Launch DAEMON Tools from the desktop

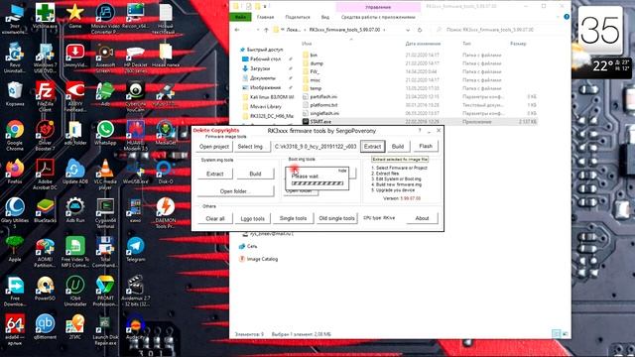[x=166, y=212]
